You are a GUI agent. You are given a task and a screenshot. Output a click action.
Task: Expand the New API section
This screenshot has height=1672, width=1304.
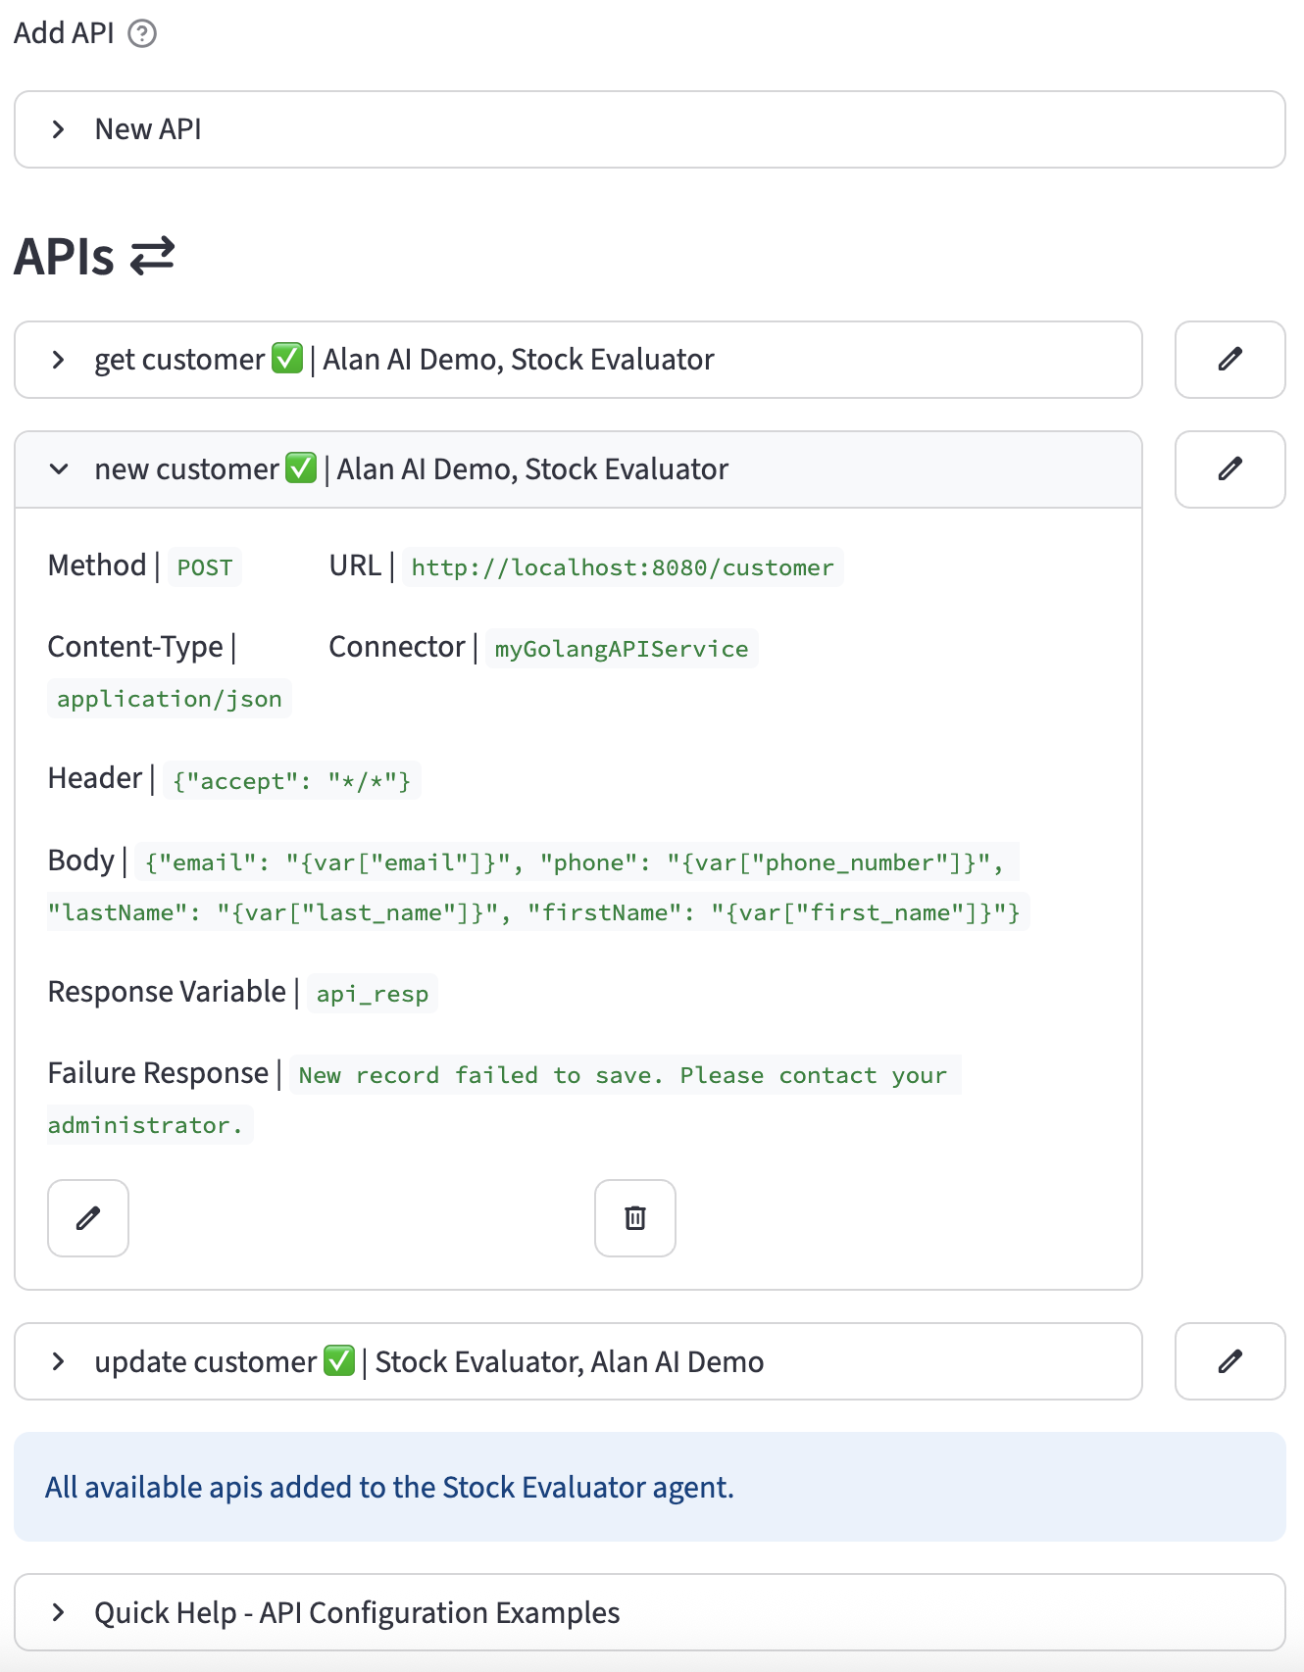click(59, 129)
